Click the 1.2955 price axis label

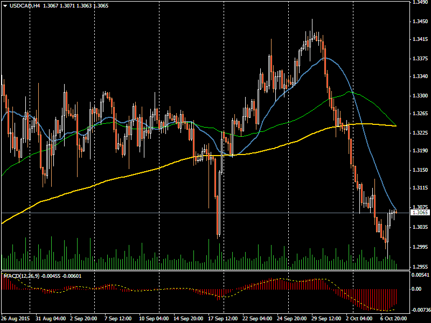(x=420, y=266)
